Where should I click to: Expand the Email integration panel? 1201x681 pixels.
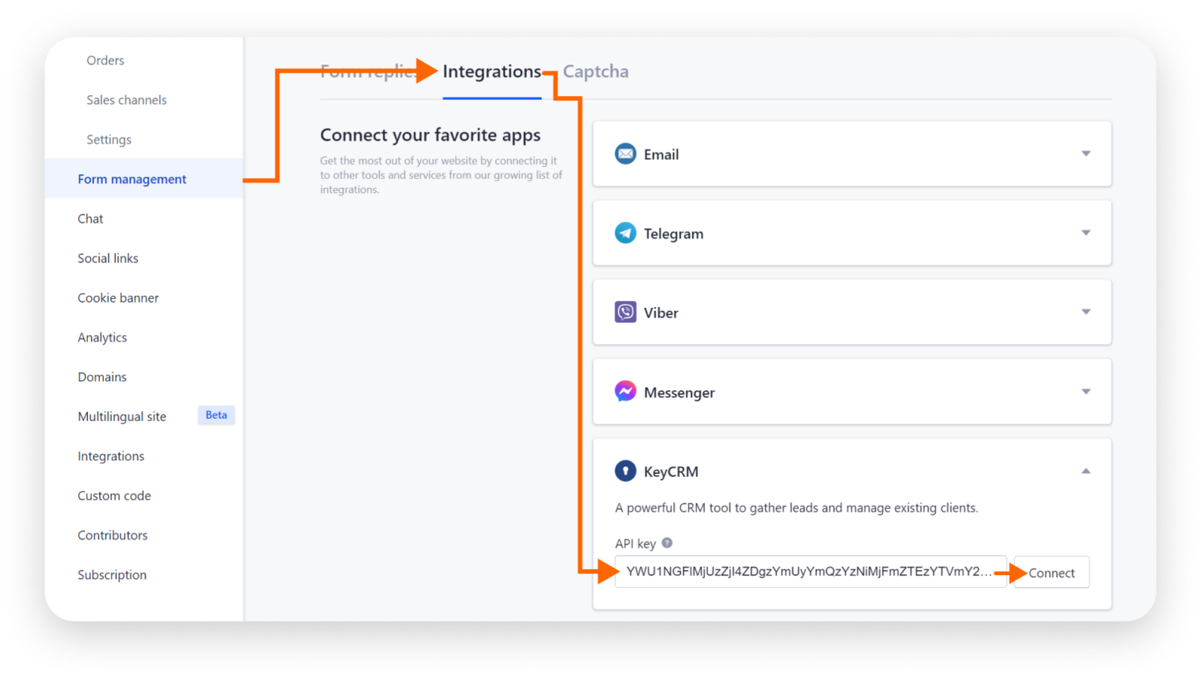1085,154
